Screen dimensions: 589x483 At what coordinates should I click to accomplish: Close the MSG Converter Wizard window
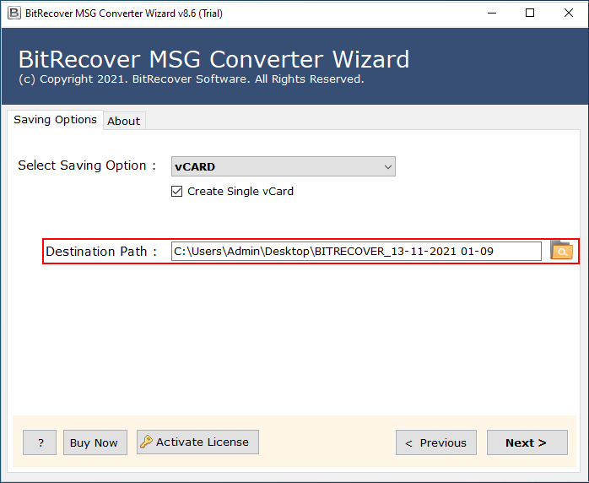[569, 14]
